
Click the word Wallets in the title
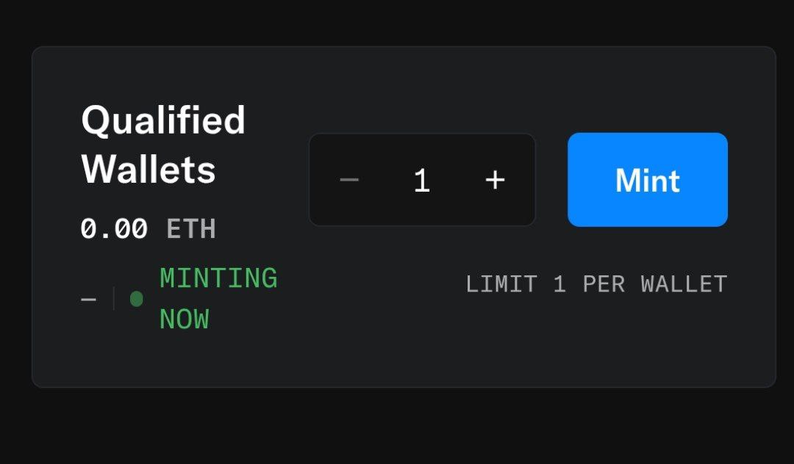[149, 170]
